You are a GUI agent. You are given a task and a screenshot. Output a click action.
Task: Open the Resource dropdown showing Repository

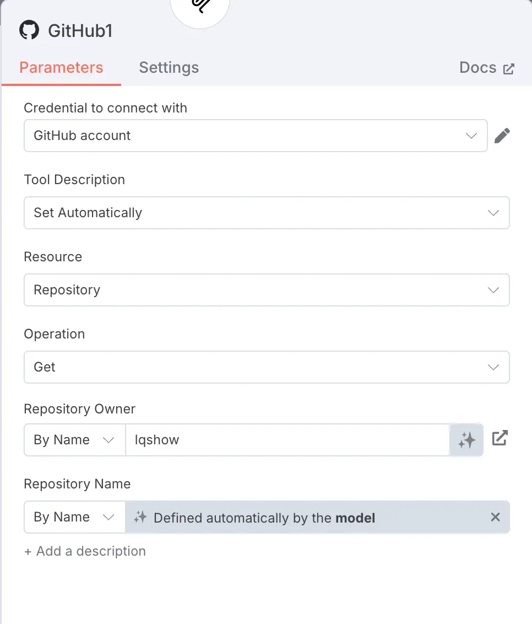(267, 290)
